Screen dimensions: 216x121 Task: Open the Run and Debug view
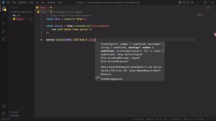[x=4, y=31]
